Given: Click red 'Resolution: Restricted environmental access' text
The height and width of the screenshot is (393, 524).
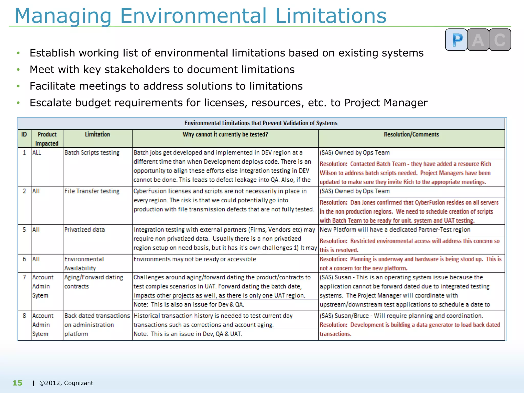Looking at the screenshot, I should click(x=410, y=245).
